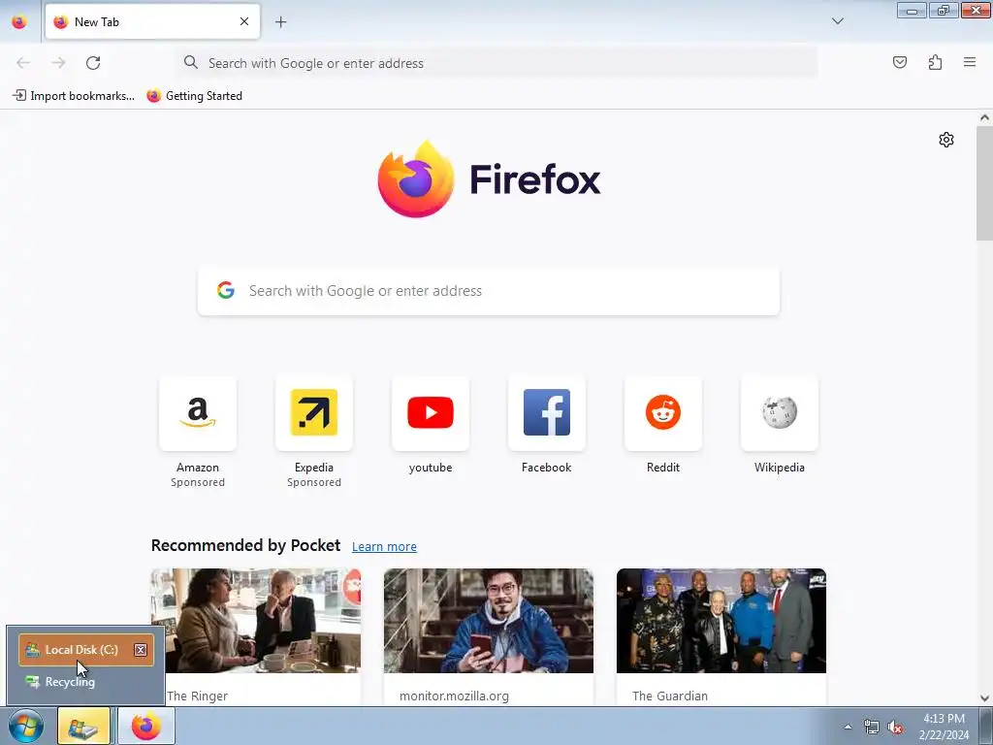This screenshot has height=745, width=993.
Task: Open the Amazon sponsored shortcut tile
Action: point(198,413)
